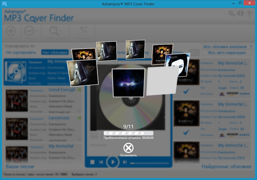Click the Приблизительно осталось 00:00:09 text
Screen dimensions: 257x180
coord(128,138)
